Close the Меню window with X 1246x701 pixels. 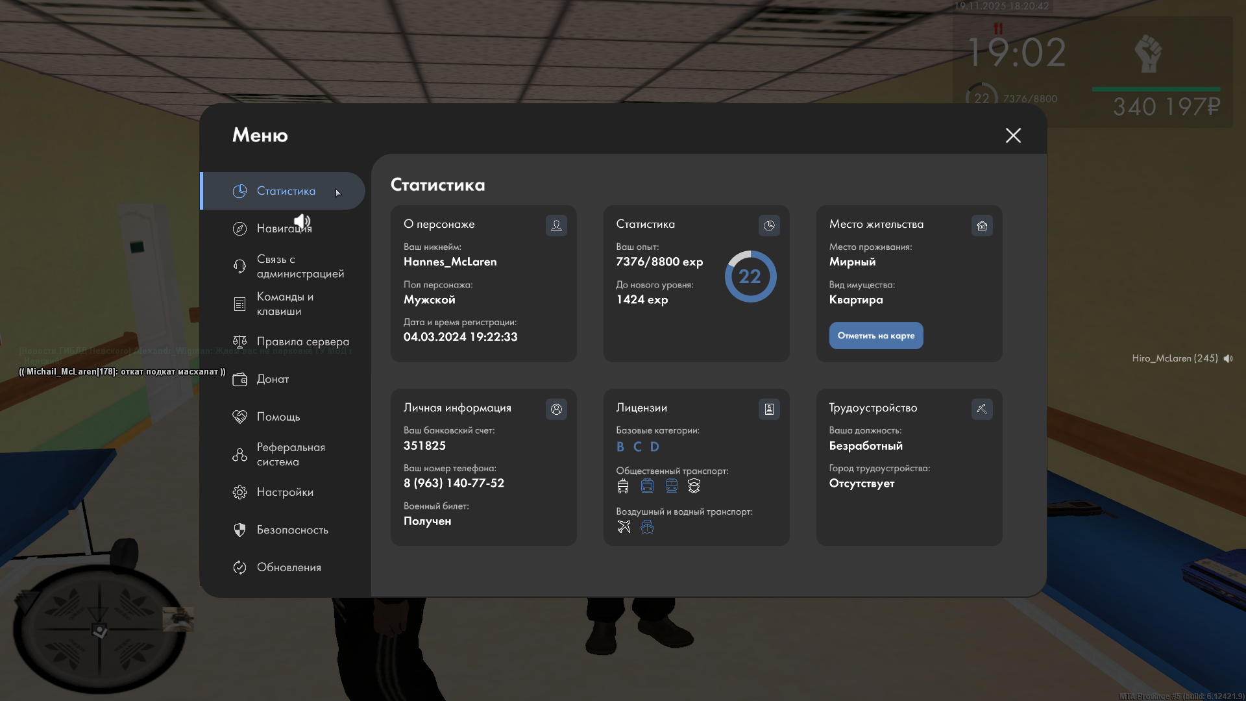[1013, 135]
